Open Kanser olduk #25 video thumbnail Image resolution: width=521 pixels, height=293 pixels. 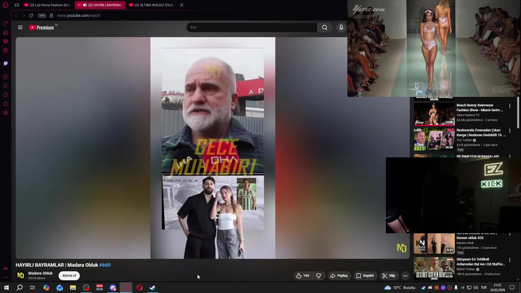(434, 243)
